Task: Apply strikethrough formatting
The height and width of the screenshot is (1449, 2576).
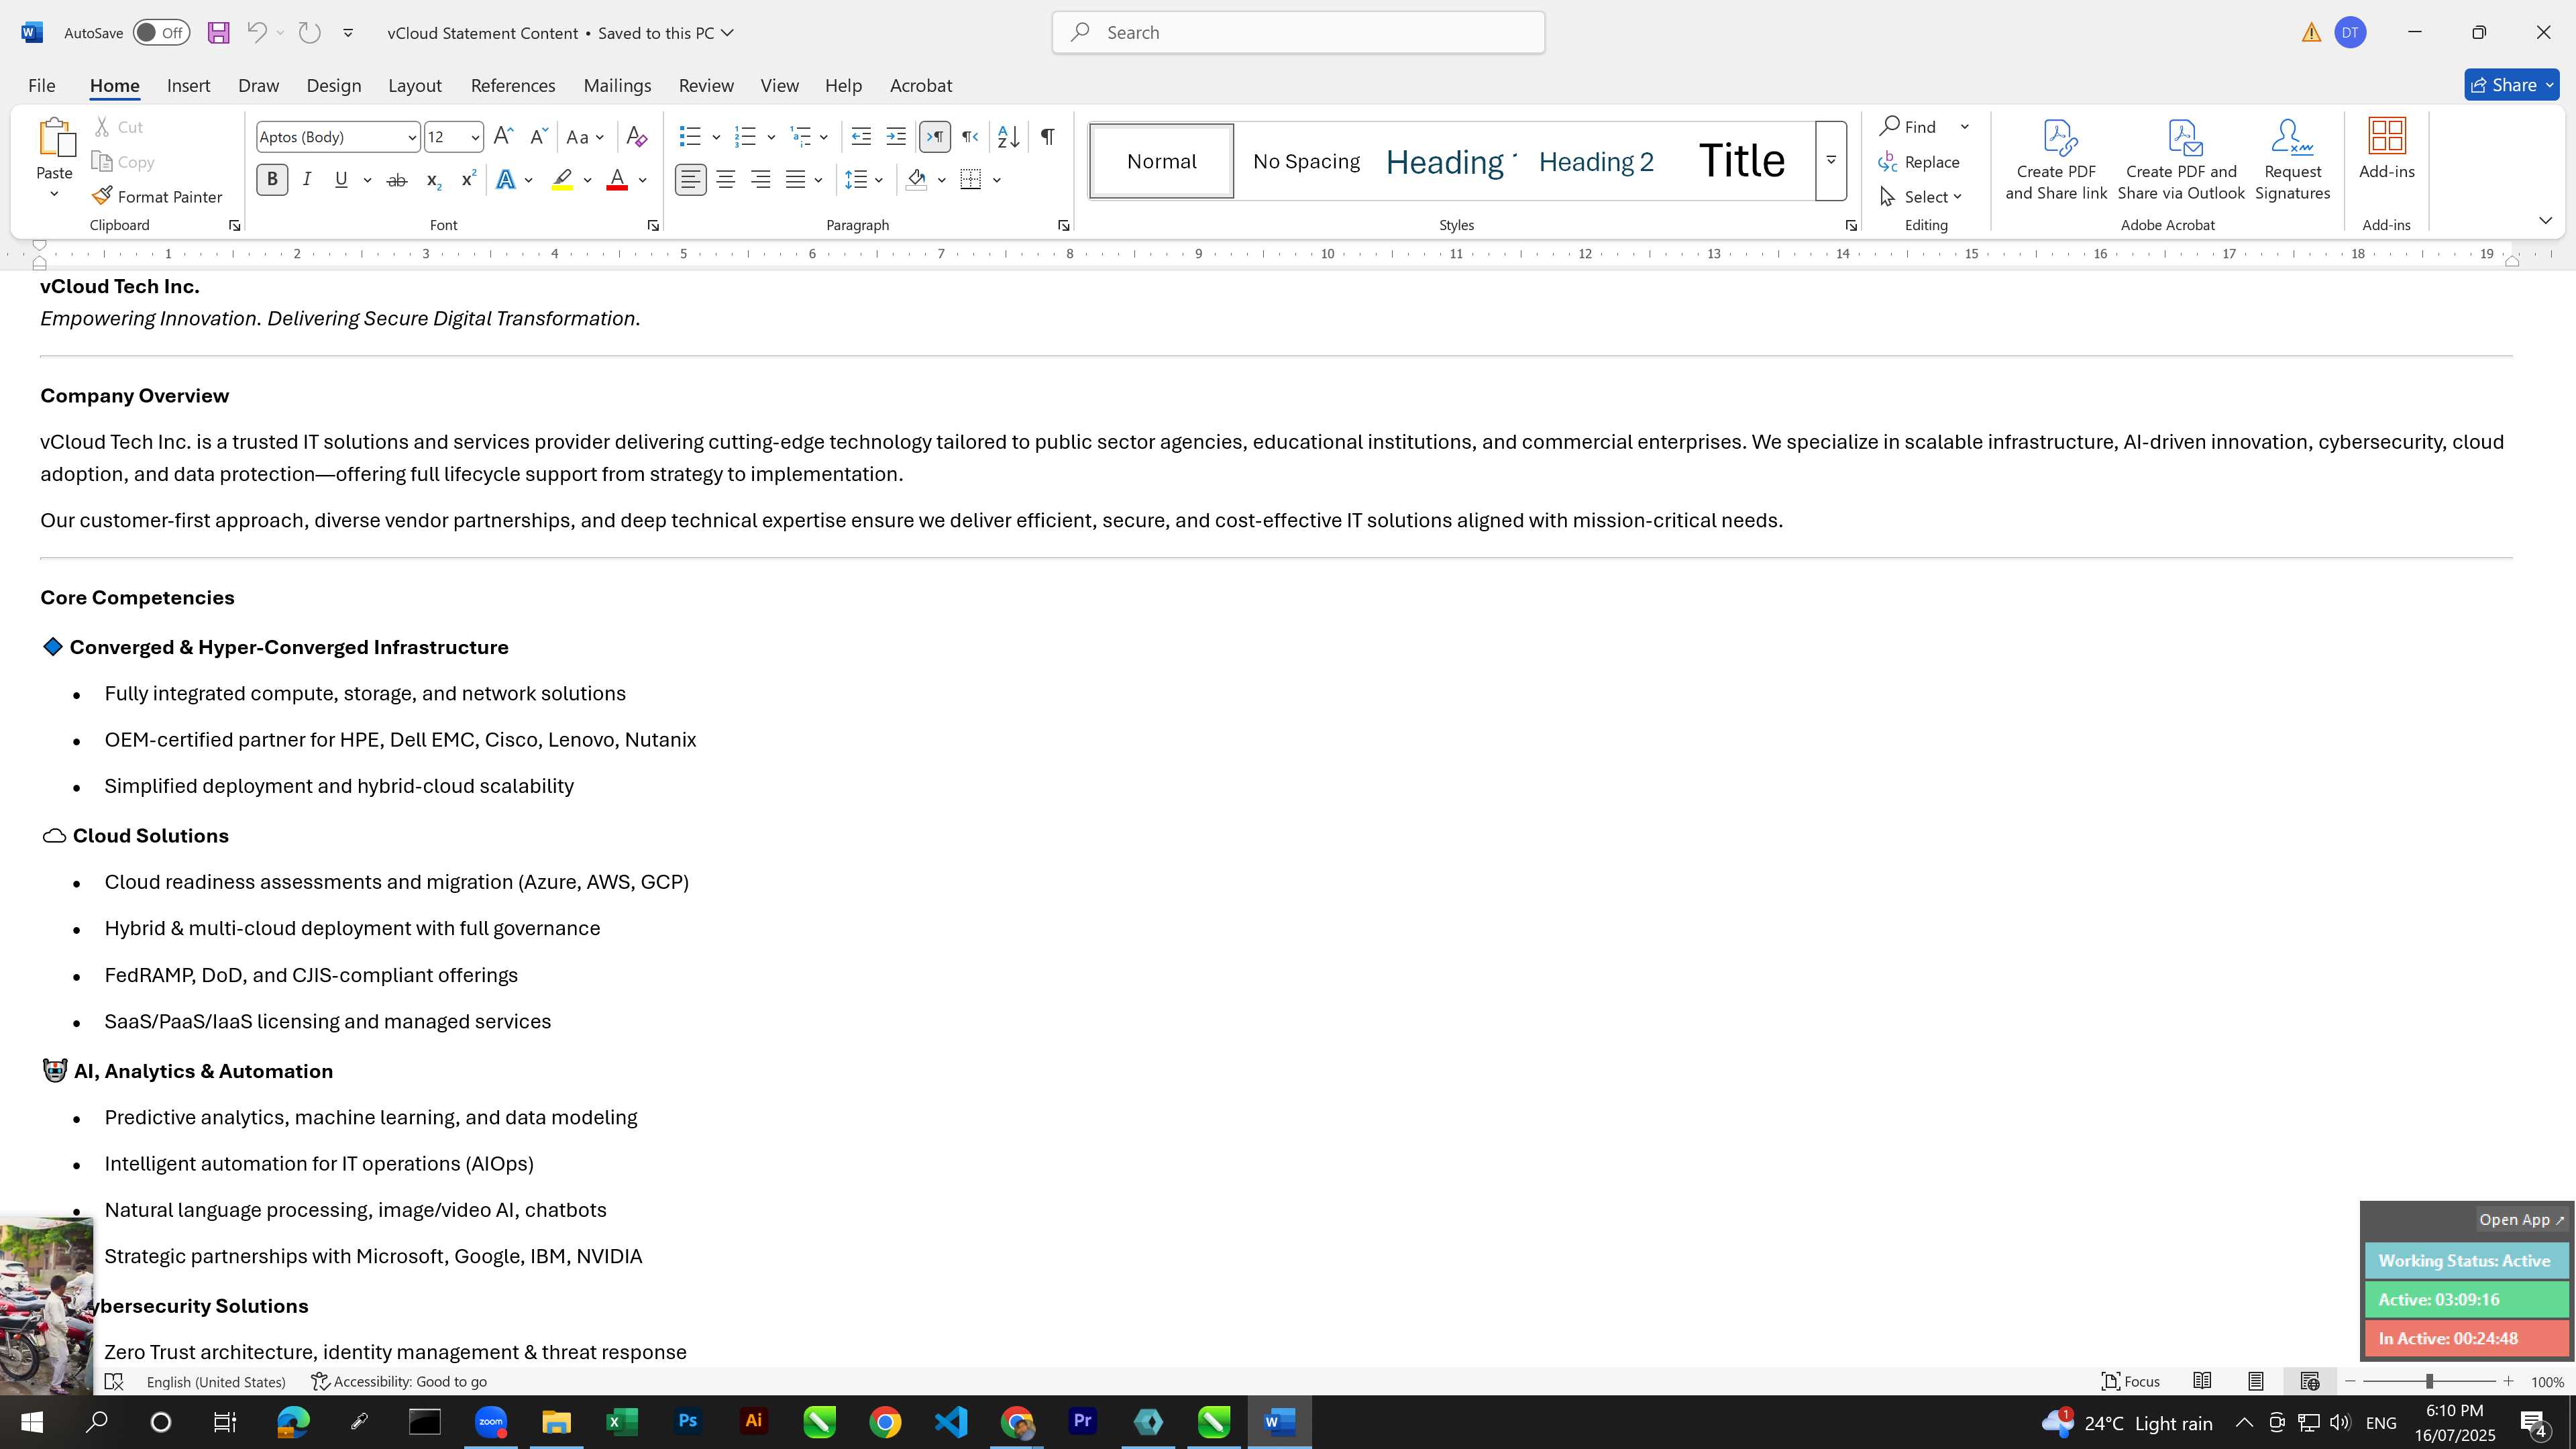Action: coord(397,180)
